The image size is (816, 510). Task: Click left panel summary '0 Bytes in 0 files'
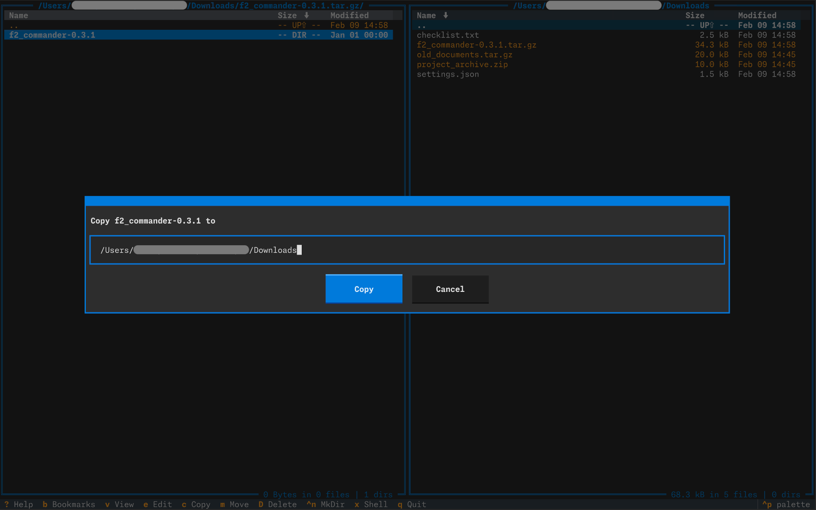point(306,495)
